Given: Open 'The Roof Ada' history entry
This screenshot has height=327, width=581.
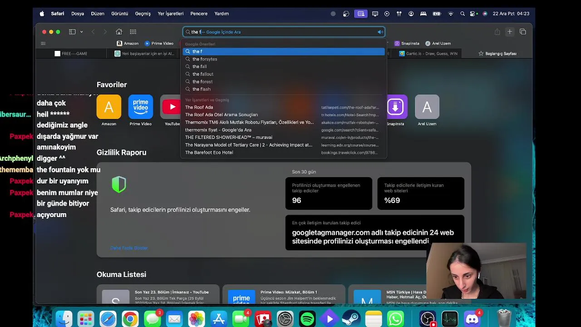Looking at the screenshot, I should click(x=284, y=107).
